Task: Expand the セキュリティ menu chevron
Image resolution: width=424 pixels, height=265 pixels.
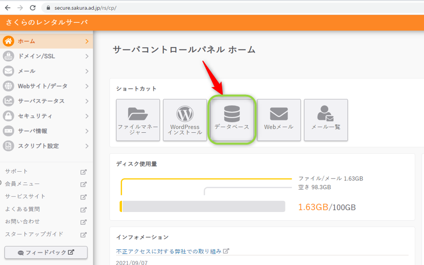Action: (87, 116)
